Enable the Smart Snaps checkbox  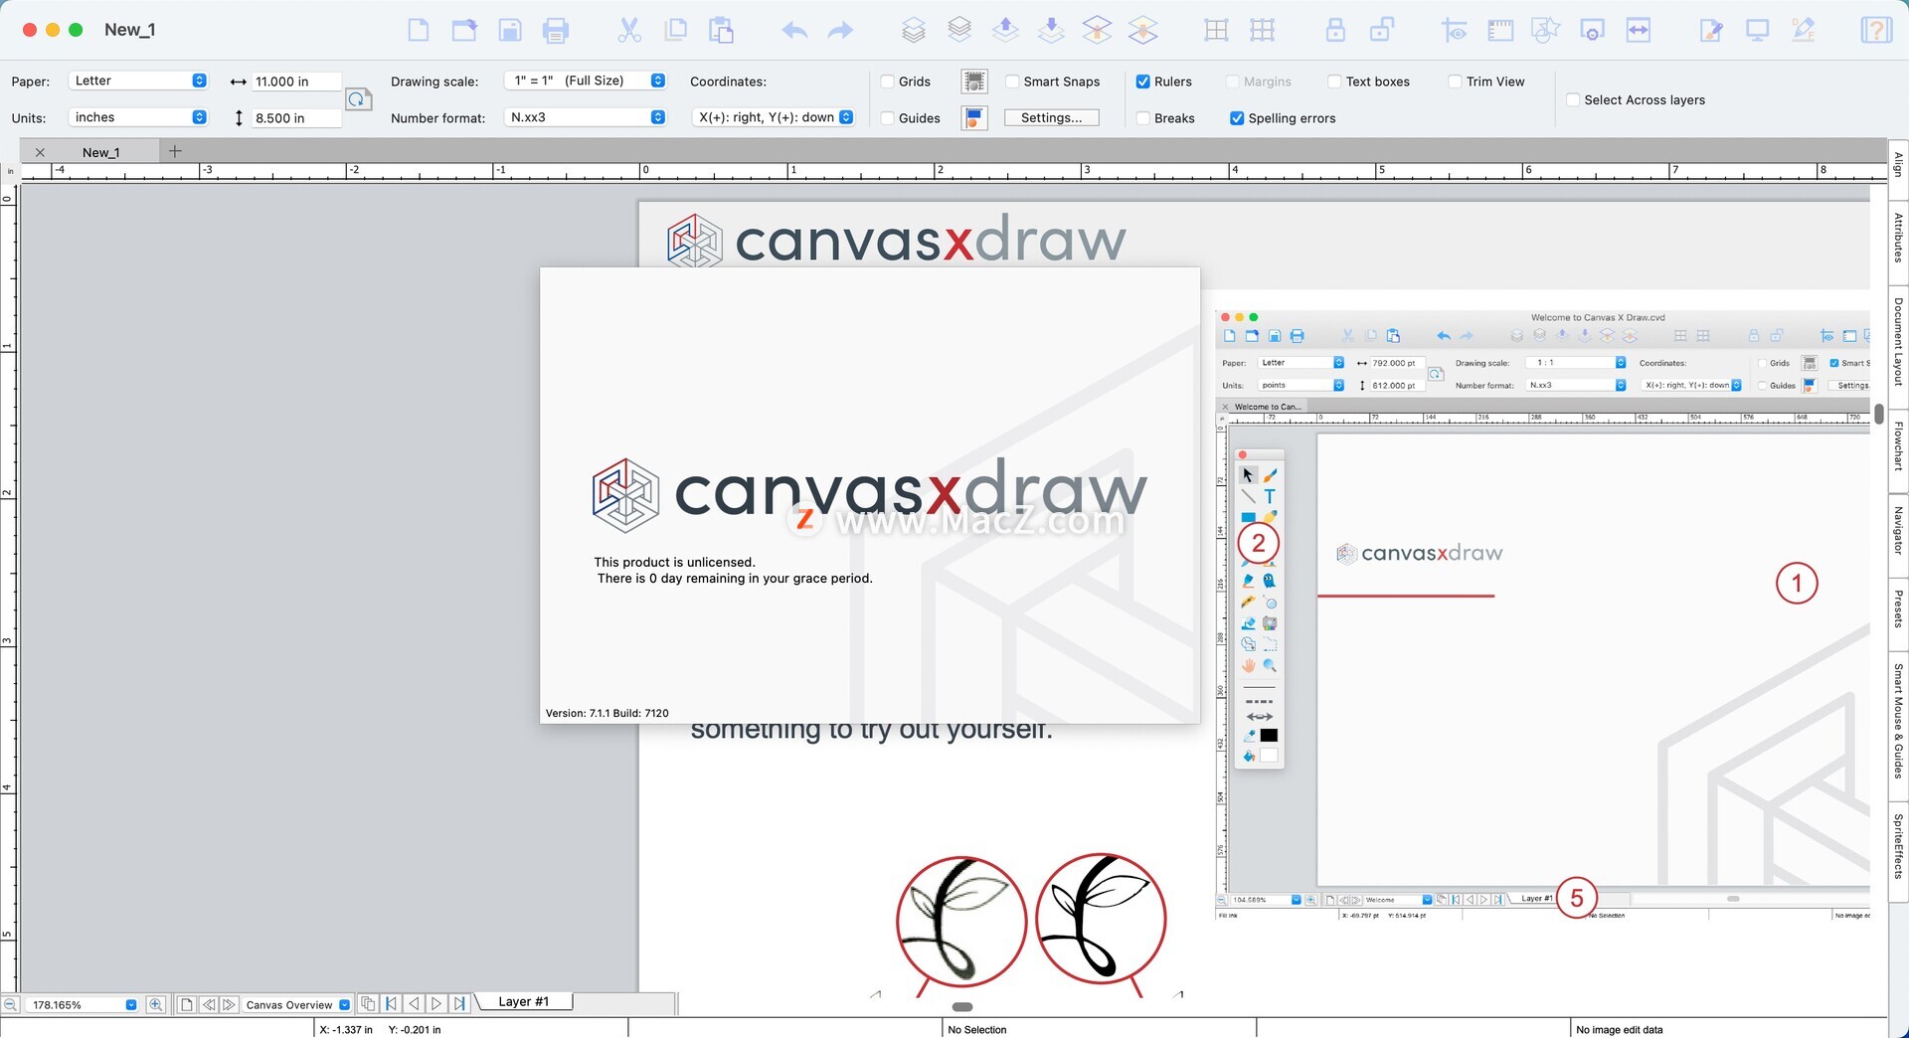tap(1012, 82)
